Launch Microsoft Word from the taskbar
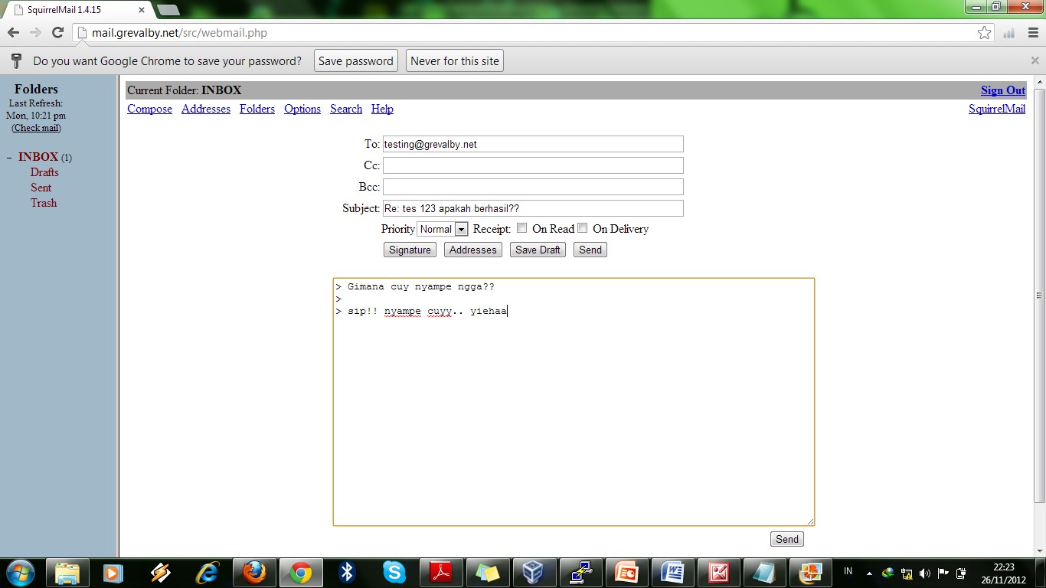This screenshot has width=1046, height=588. 673,572
